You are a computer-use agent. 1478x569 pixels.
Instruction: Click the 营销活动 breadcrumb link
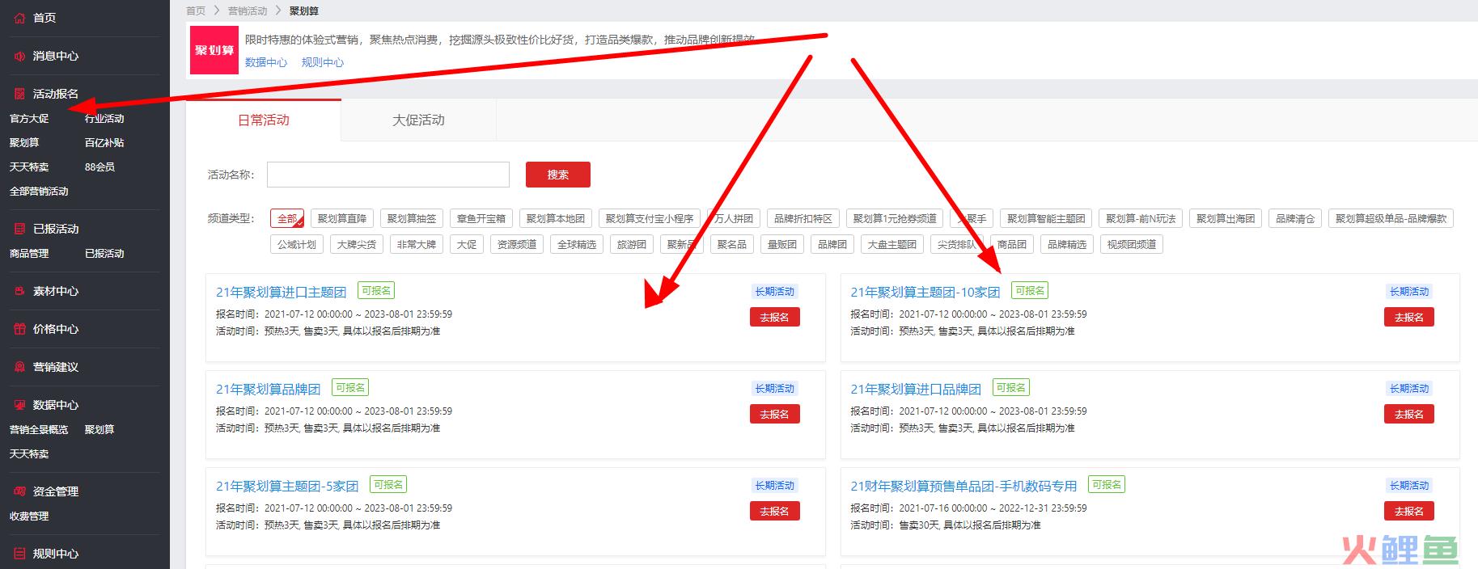[x=248, y=11]
